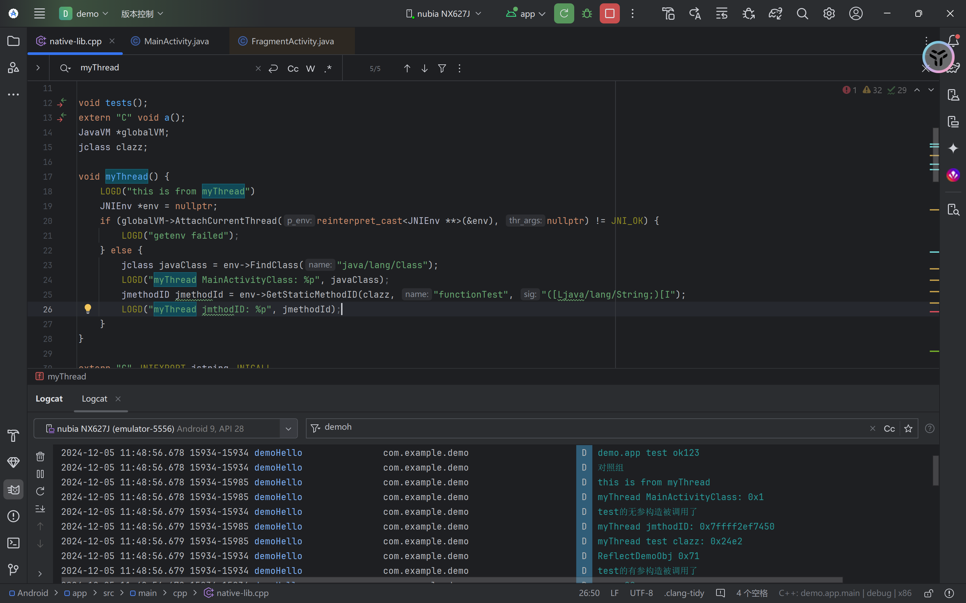
Task: Switch to FragmentActivity.java tab
Action: (x=292, y=41)
